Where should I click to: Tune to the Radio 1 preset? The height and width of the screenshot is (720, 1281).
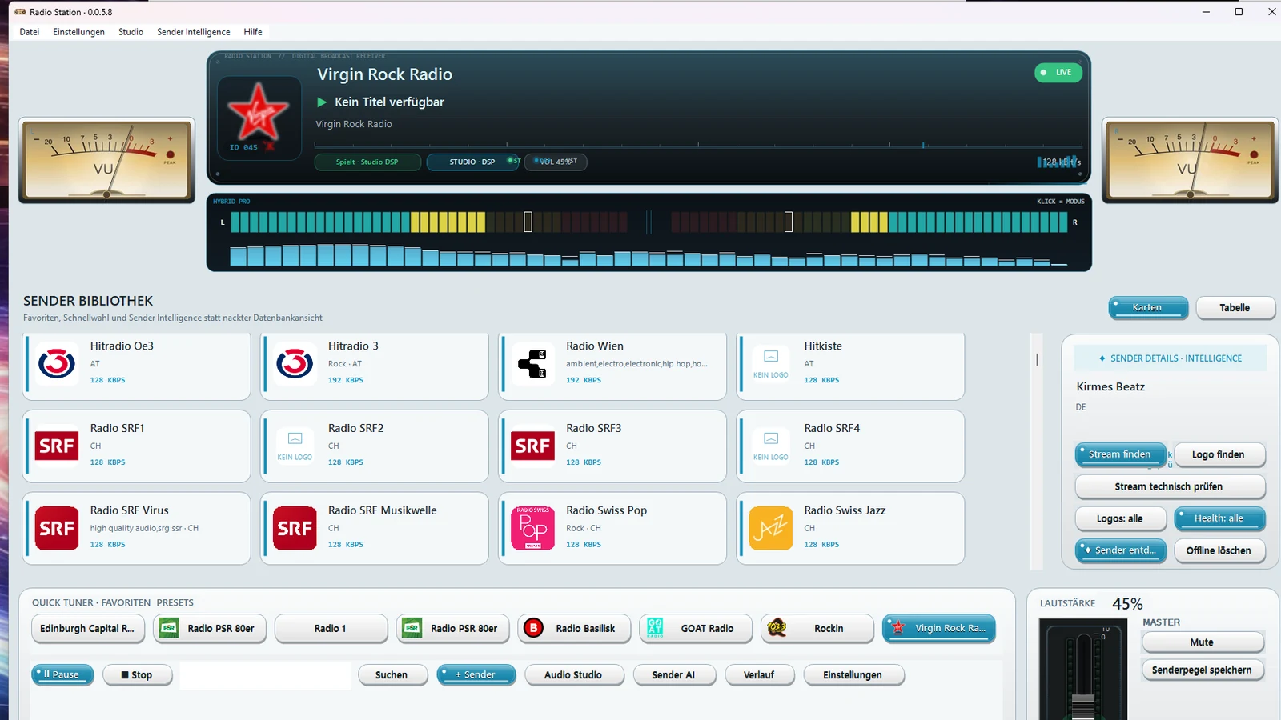(x=331, y=629)
